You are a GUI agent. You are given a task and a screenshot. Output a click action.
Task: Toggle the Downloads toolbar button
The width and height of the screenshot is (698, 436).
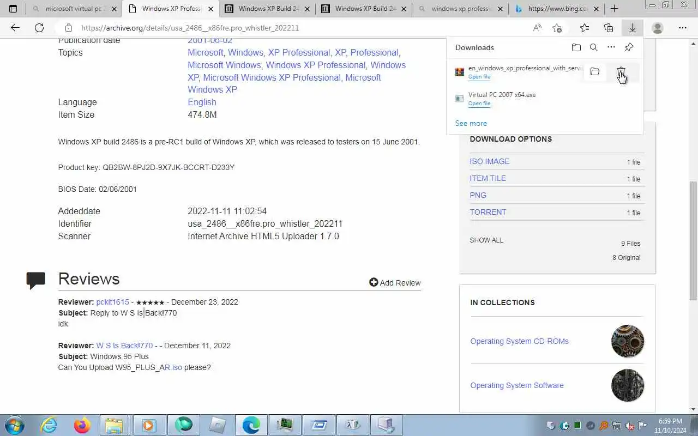click(633, 28)
